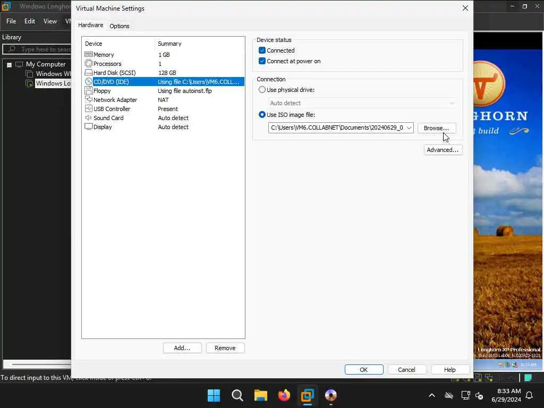
Task: Click the VMware app logo icon
Action: point(6,6)
